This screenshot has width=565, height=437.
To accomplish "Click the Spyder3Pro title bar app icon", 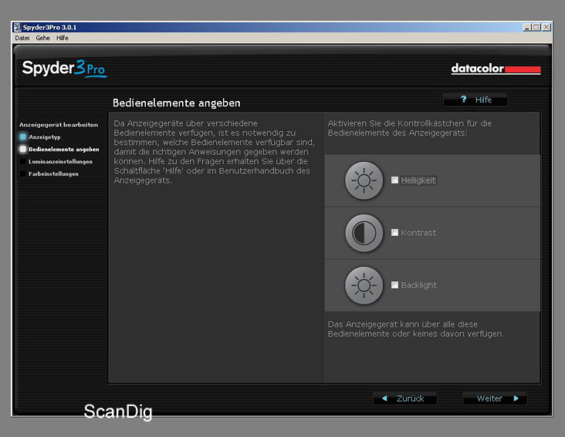I will [17, 27].
